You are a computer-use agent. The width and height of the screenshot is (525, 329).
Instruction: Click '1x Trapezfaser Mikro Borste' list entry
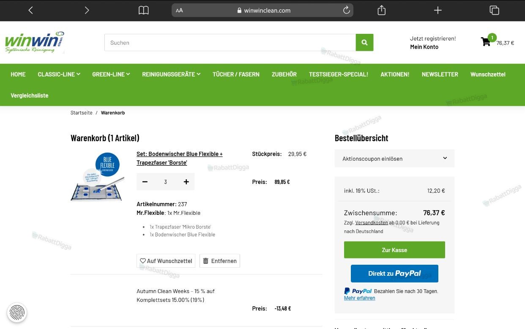[180, 227]
